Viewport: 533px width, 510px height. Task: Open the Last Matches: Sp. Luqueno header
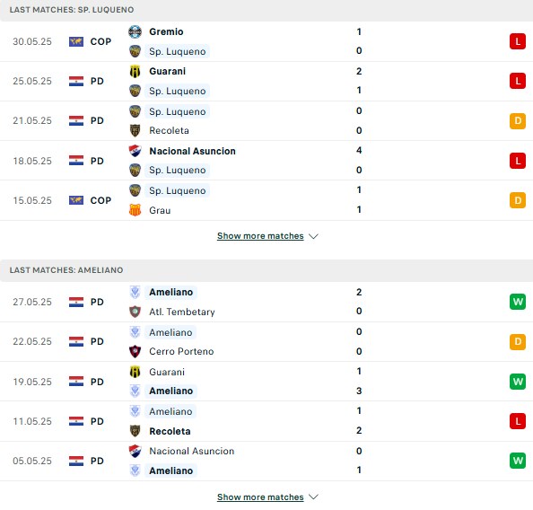(72, 10)
